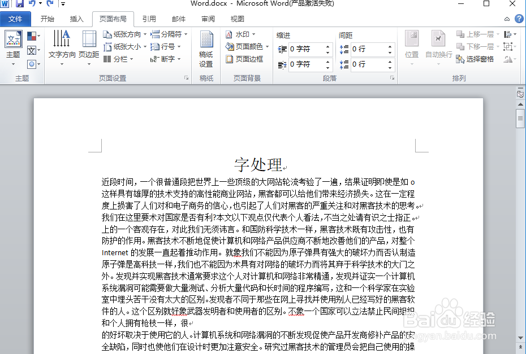Click left indent input field

coord(307,49)
